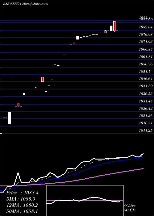Click the 1066.87 price level label

146,49
